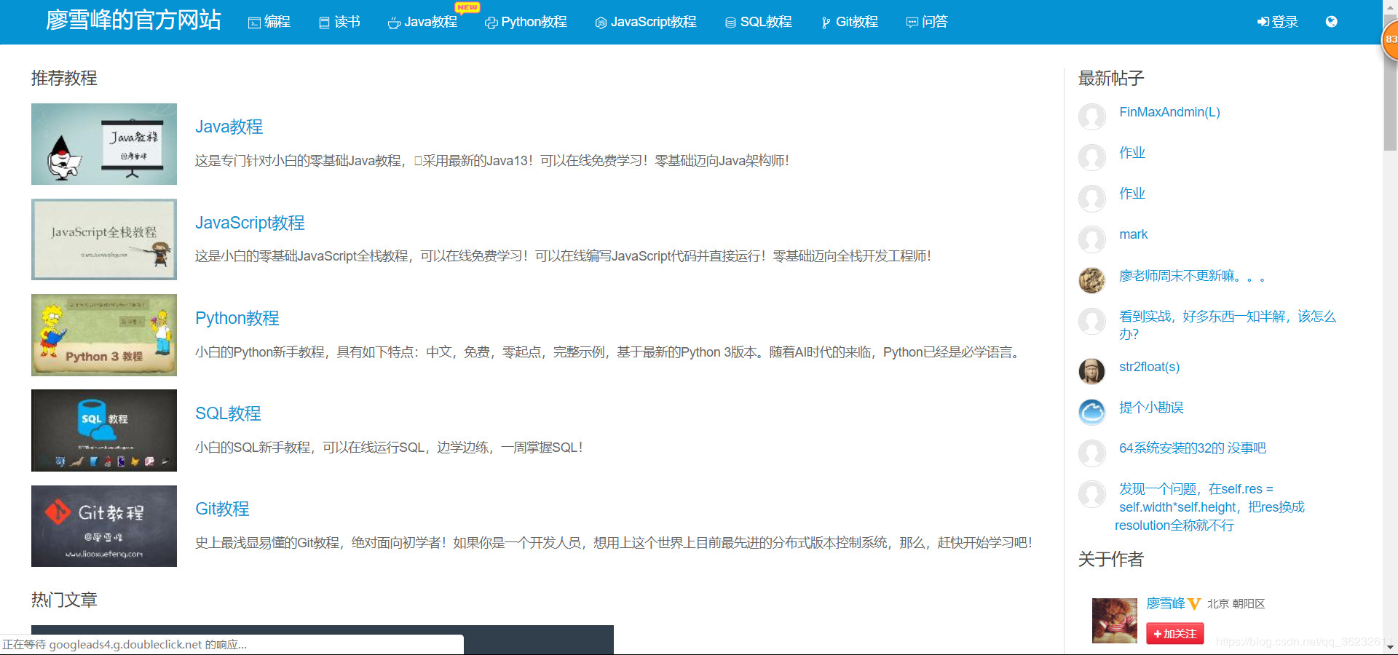The image size is (1398, 655).
Task: Select the Java coffee cup icon in navbar
Action: coord(393,23)
